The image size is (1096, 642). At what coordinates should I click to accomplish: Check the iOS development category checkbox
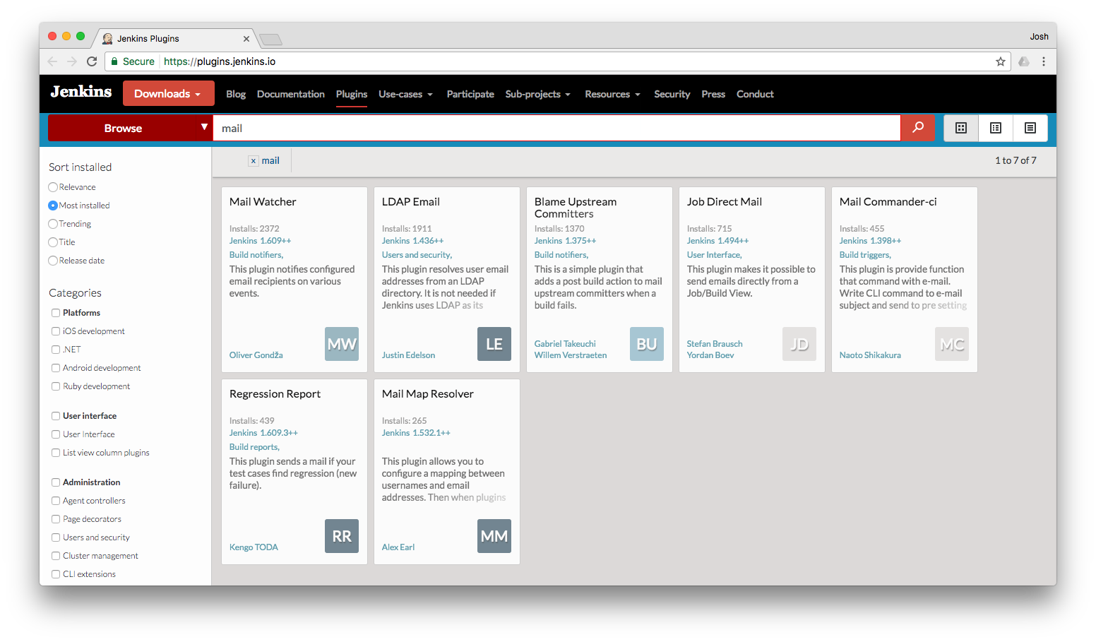click(56, 331)
